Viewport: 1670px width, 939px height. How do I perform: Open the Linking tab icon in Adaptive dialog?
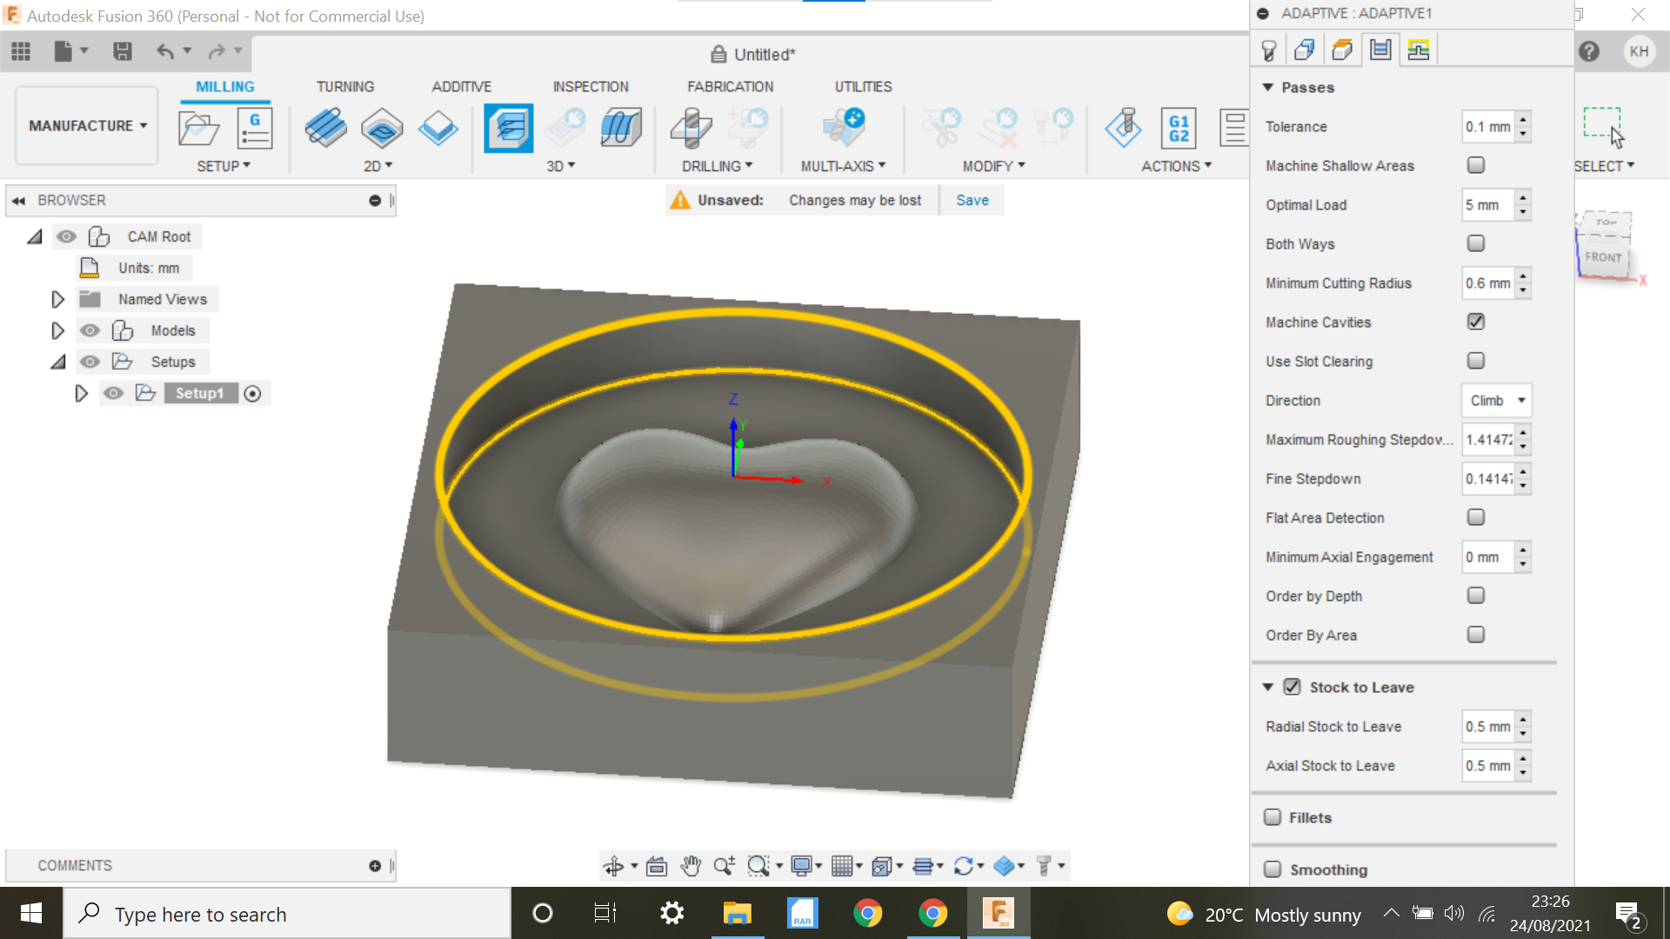(x=1419, y=50)
